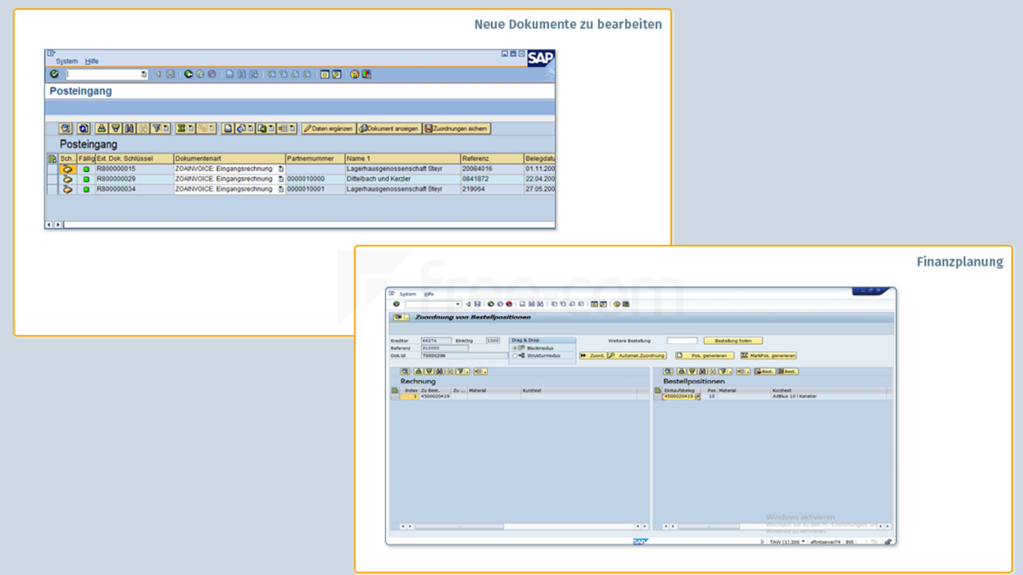This screenshot has height=575, width=1023.
Task: Click Rechnung pane horizontal scrollbar
Action: pyautogui.click(x=524, y=526)
